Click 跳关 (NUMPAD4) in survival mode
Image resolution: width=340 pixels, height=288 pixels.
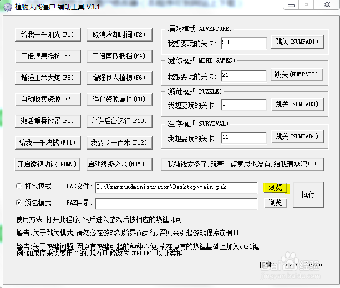297,137
